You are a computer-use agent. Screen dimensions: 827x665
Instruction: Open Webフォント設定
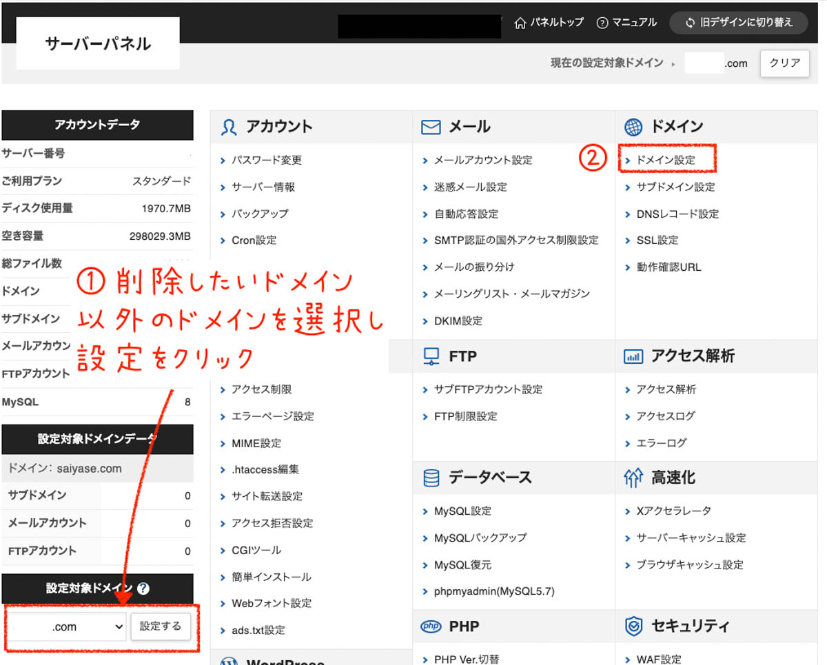pos(272,603)
